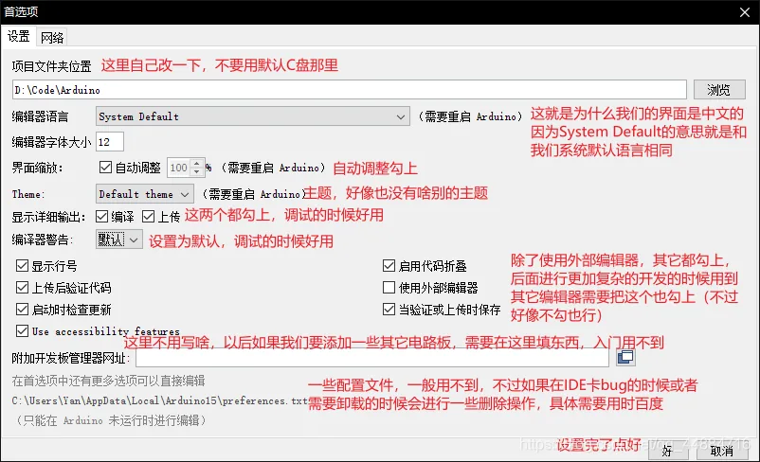
Task: Enable the 使用外部编辑器 checkbox
Action: tap(389, 287)
